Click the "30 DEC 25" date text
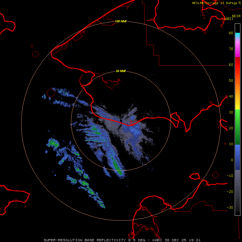 point(176,240)
